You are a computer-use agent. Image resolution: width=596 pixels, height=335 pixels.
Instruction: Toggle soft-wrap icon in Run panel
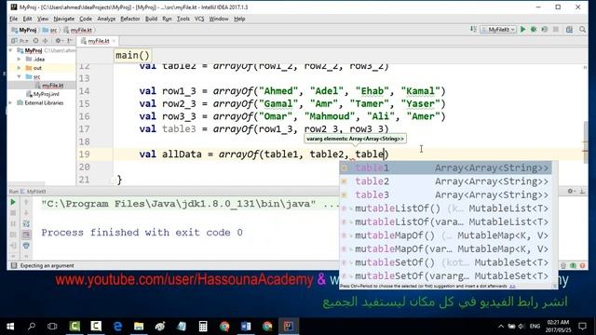click(x=26, y=223)
